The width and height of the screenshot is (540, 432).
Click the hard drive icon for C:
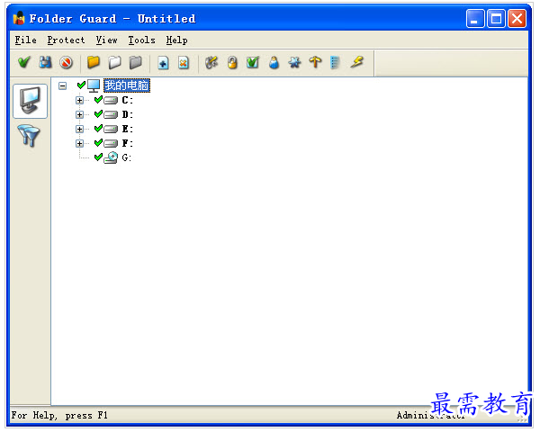pyautogui.click(x=111, y=101)
